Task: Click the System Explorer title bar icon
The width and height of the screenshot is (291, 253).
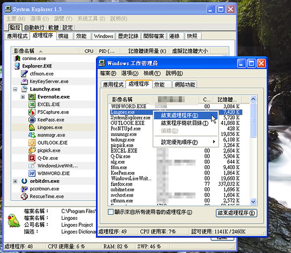Action: pos(8,9)
